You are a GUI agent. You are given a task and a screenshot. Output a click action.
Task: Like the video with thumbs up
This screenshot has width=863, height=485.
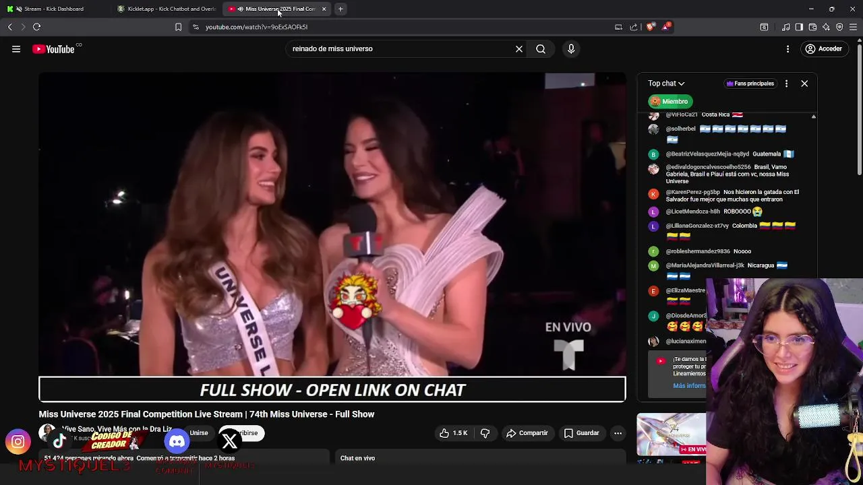click(x=453, y=433)
